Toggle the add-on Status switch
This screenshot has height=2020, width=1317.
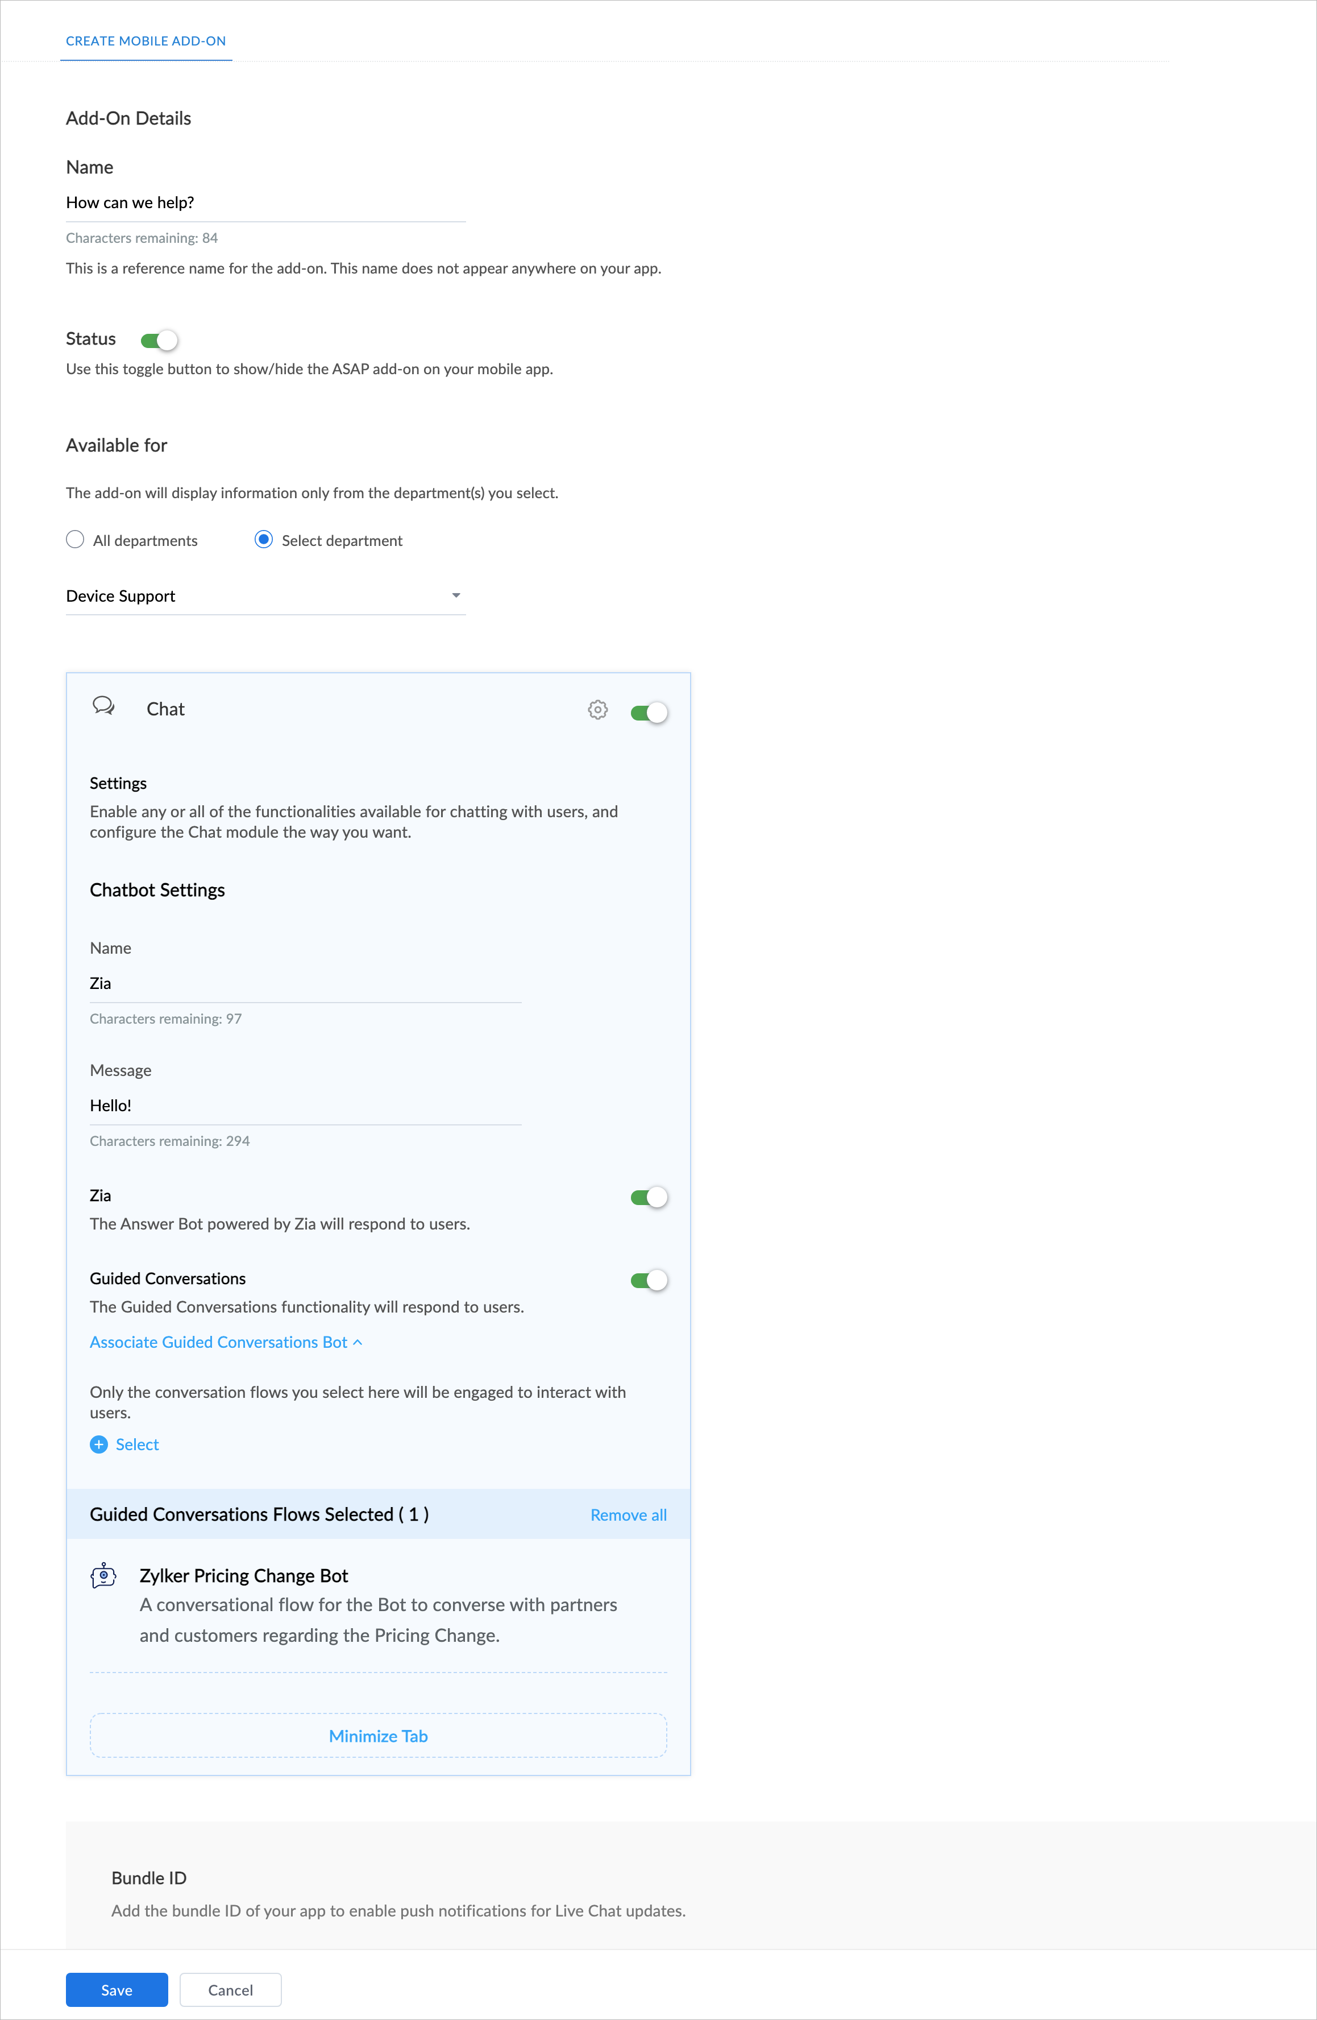click(159, 340)
